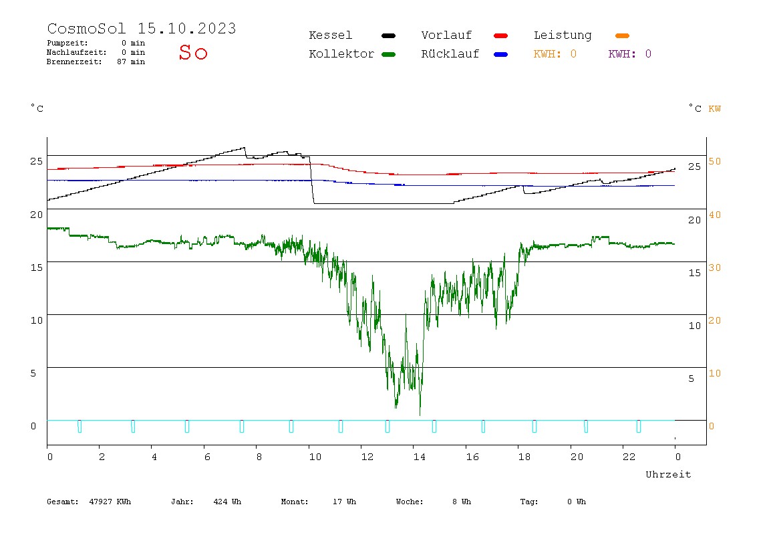Click the blue Rücklauf legend swatch
Image resolution: width=767 pixels, height=543 pixels.
(501, 54)
